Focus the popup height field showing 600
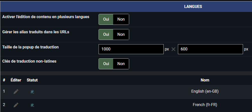 (x=210, y=49)
